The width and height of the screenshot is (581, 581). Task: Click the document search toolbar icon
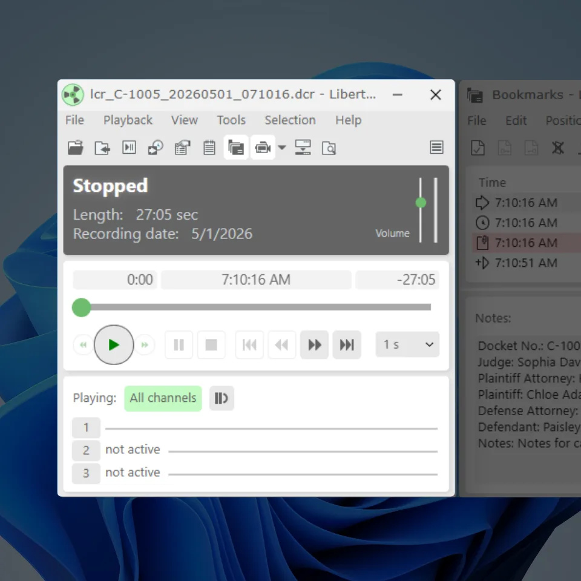(329, 148)
